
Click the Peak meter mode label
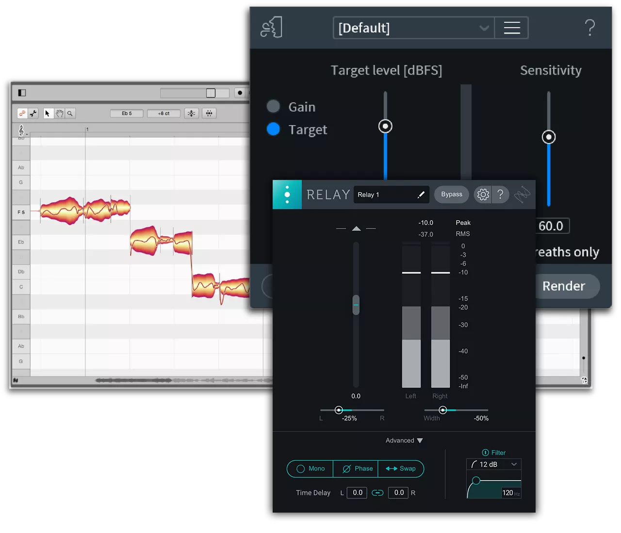point(463,223)
